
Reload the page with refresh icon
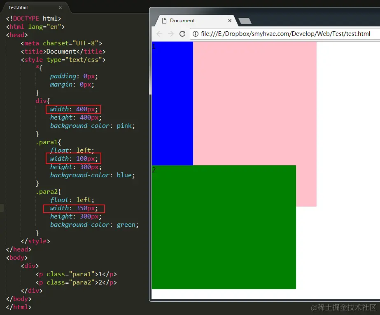(182, 34)
